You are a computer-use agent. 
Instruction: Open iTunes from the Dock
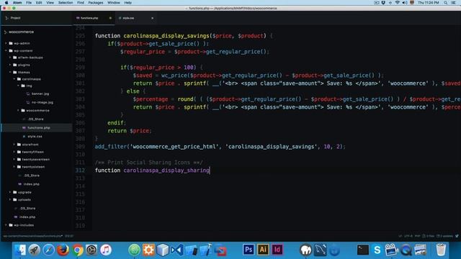pos(106,250)
